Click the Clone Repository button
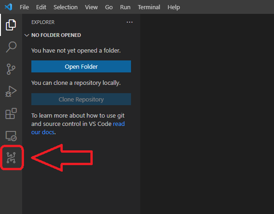This screenshot has height=214, width=274. coord(81,99)
